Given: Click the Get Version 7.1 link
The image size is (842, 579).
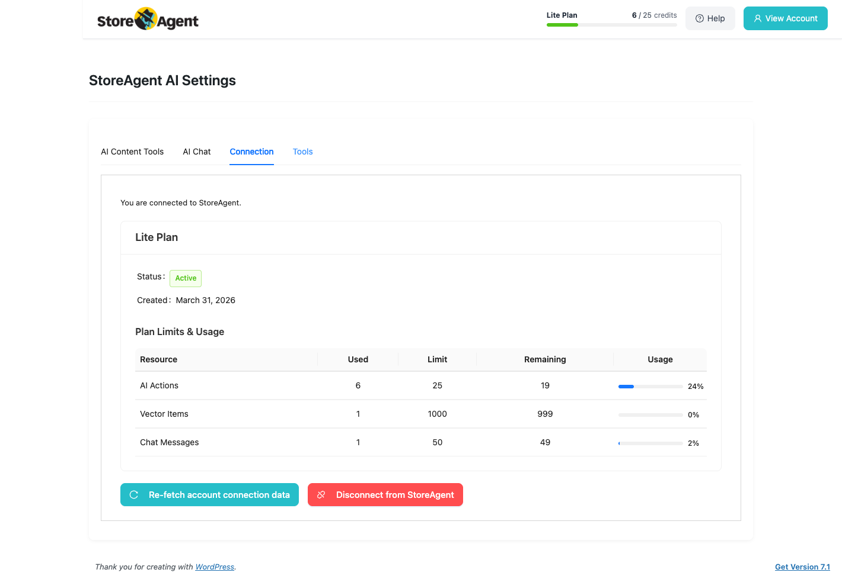Looking at the screenshot, I should 802,567.
